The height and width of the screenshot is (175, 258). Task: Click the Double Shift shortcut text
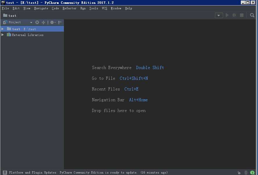(150, 68)
